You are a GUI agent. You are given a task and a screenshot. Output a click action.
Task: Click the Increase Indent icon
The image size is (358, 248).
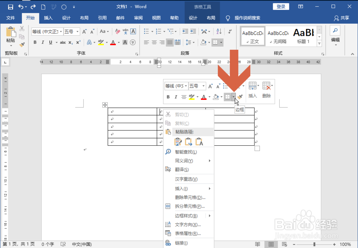tap(193, 31)
